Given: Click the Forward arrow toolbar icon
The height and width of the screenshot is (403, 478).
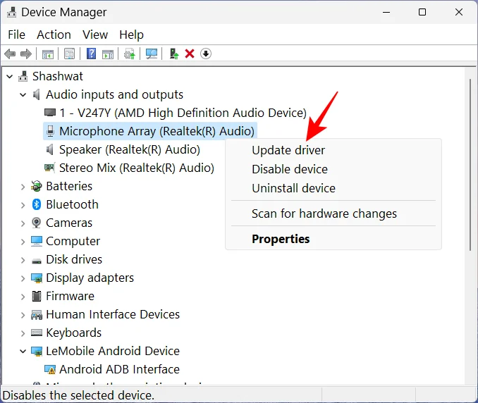Looking at the screenshot, I should pos(26,54).
